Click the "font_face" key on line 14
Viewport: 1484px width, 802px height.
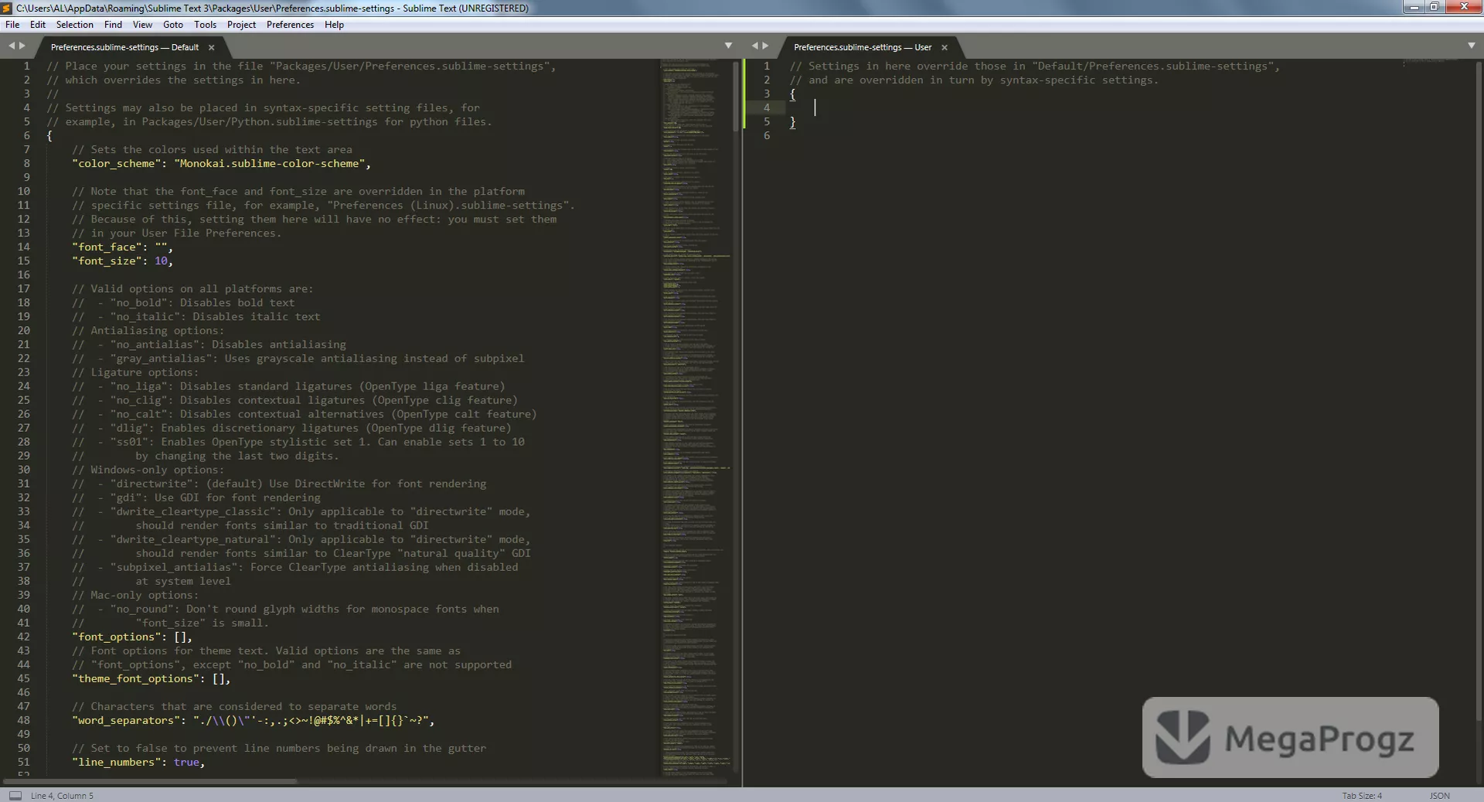107,247
